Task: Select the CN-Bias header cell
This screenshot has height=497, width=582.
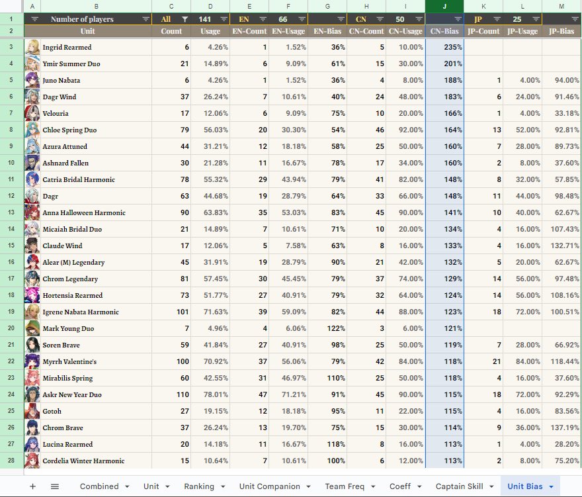Action: click(444, 31)
